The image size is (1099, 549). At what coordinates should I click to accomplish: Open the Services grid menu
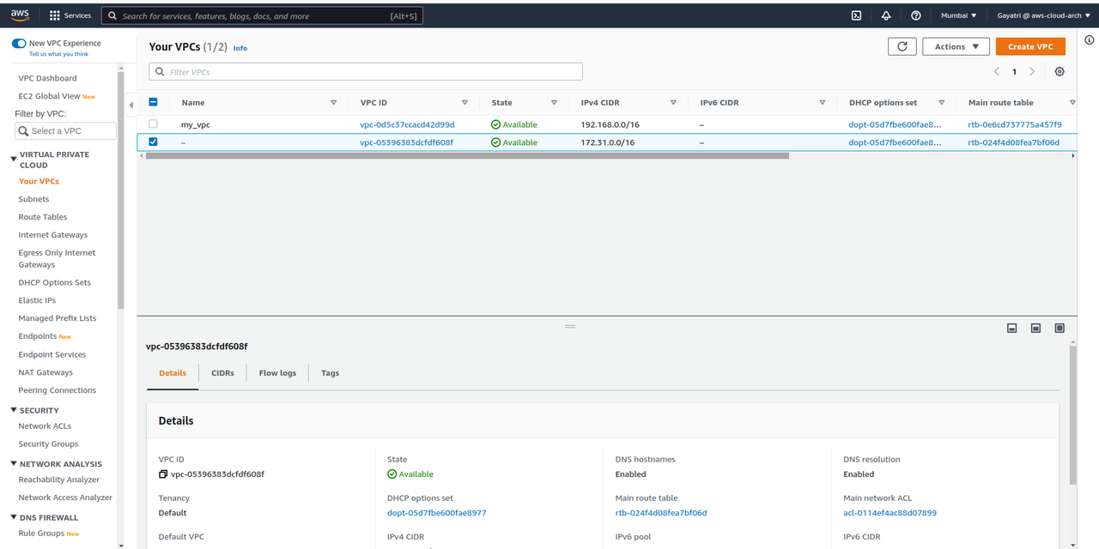tap(70, 15)
